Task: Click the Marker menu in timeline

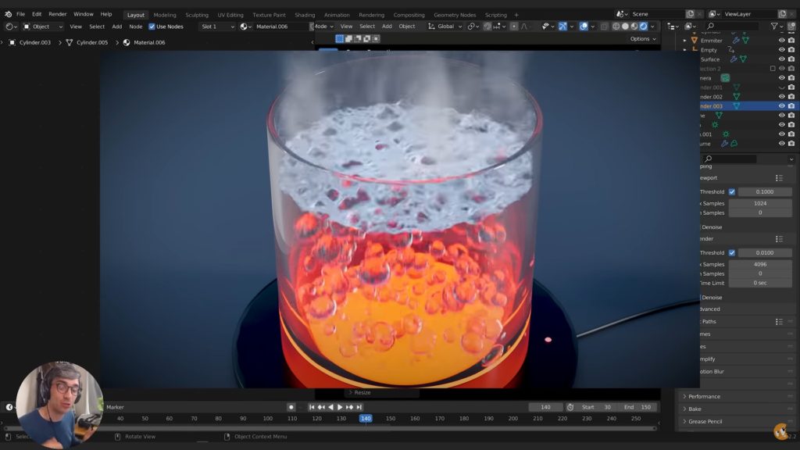Action: tap(116, 407)
